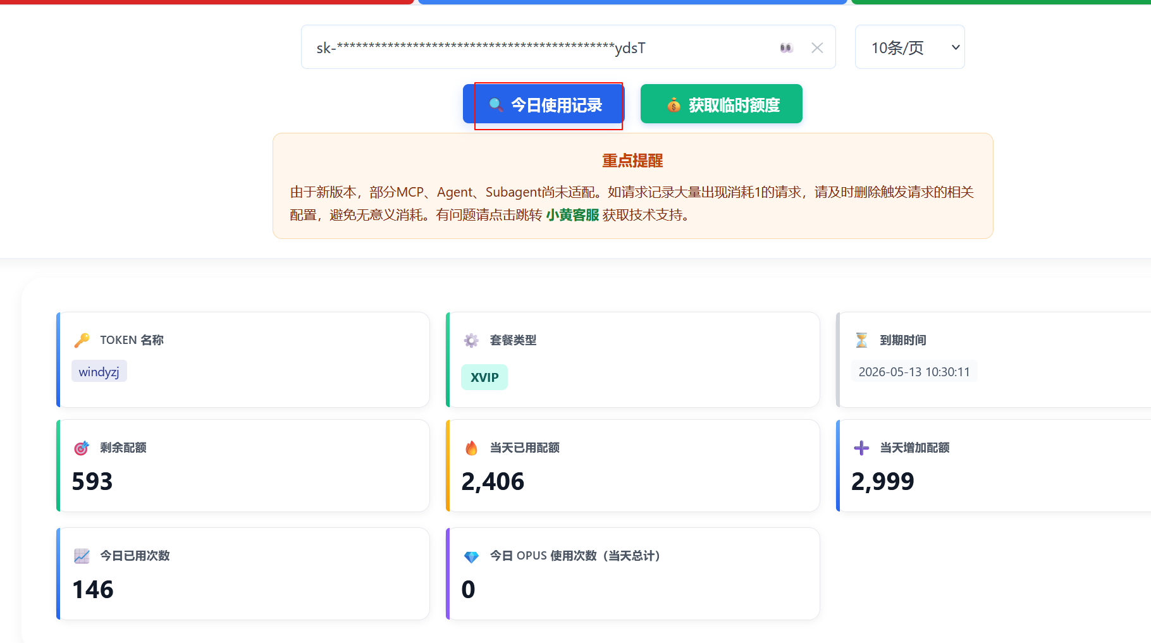This screenshot has width=1151, height=643.
Task: Select the remaining quota value 593
Action: click(x=92, y=482)
